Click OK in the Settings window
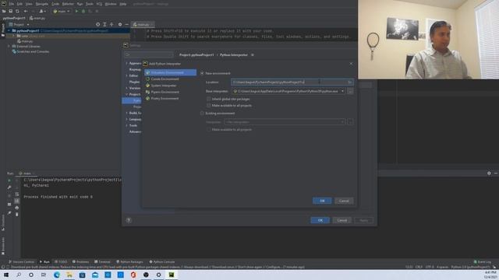 click(320, 220)
